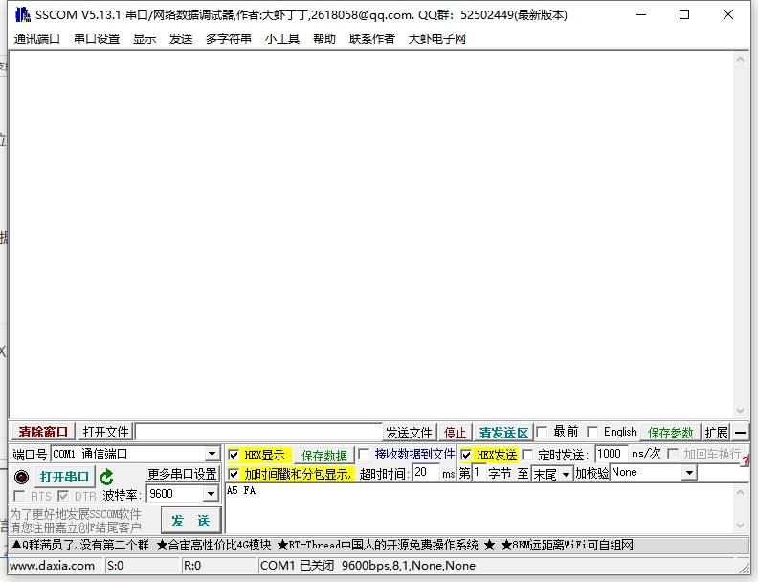Click the green refresh ports icon
Screen dimensions: 758x582
[x=106, y=477]
